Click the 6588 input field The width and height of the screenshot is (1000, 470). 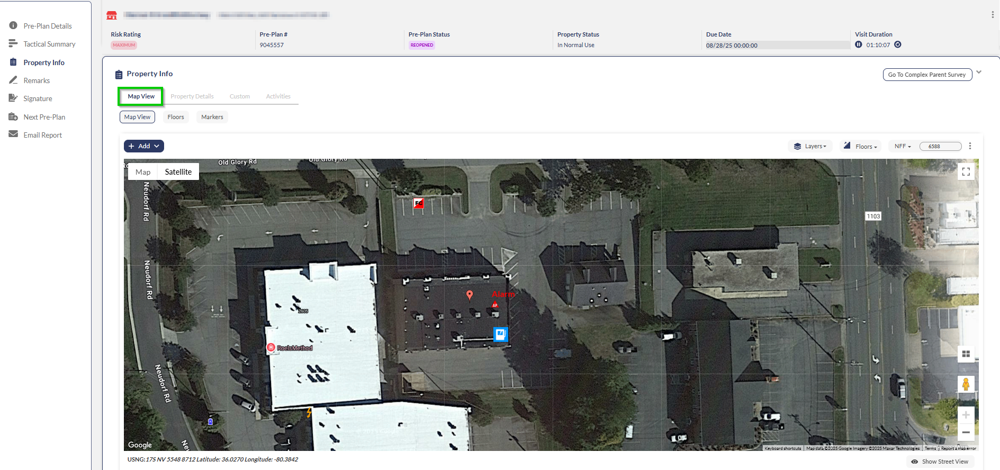[x=940, y=147]
